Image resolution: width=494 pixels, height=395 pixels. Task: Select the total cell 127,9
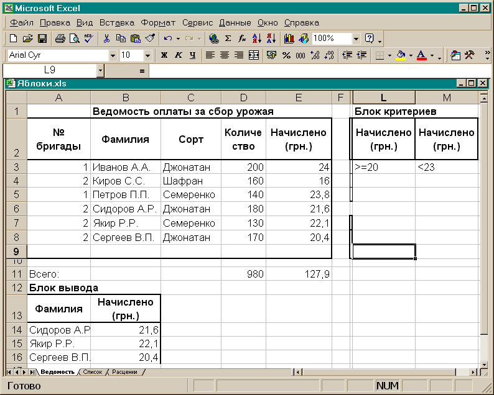299,274
